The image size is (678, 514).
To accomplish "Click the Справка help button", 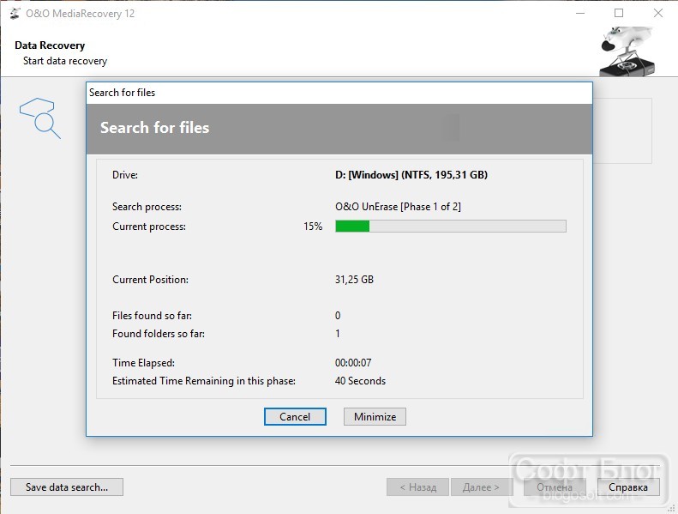I will pyautogui.click(x=628, y=487).
